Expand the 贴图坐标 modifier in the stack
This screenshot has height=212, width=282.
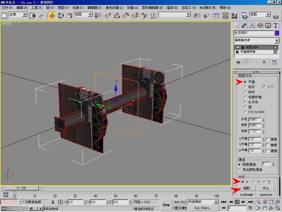coord(243,47)
